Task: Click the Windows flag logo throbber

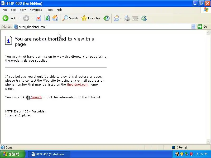Action: click(x=206, y=10)
